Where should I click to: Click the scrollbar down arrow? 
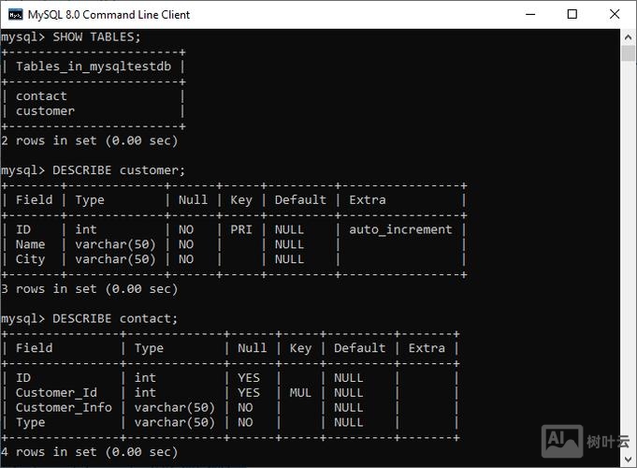tap(628, 459)
